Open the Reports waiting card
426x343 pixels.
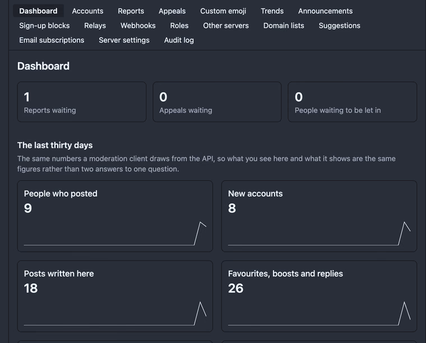tap(82, 102)
